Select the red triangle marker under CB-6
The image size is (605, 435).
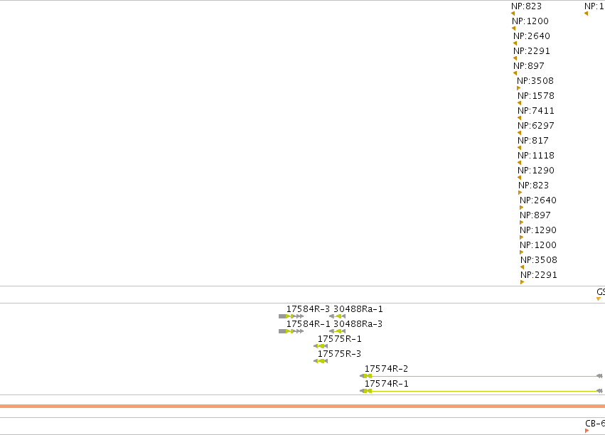pyautogui.click(x=587, y=431)
